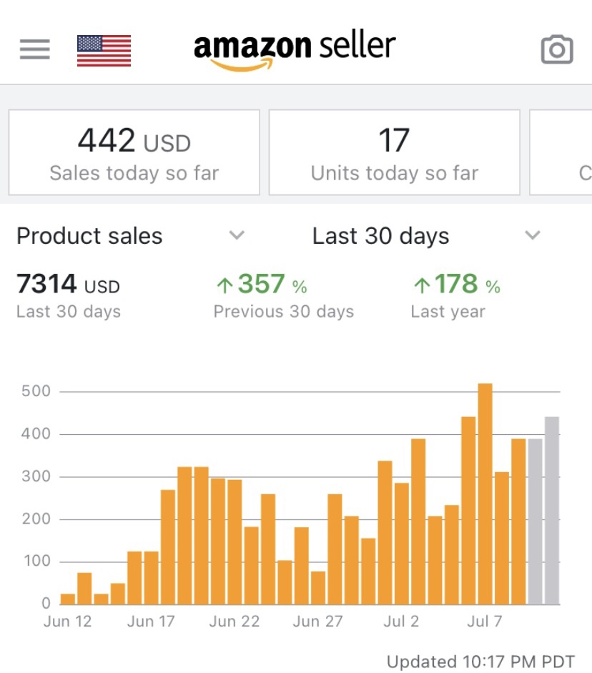Tap the US flag marketplace icon
The image size is (592, 673).
pos(104,51)
